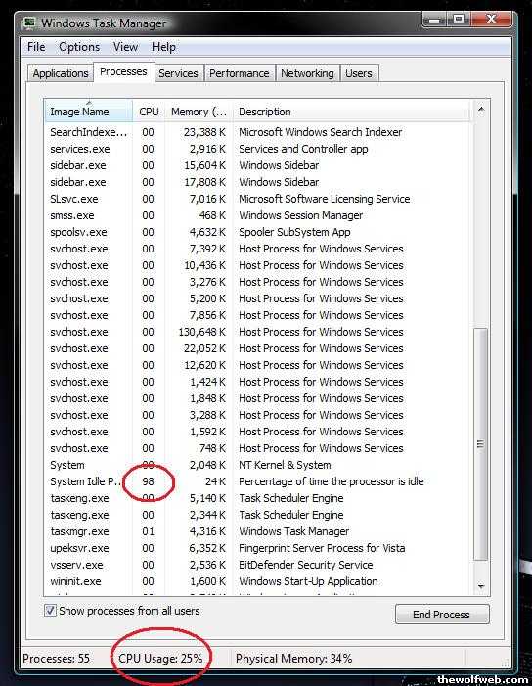Switch to the Users tab

click(359, 73)
